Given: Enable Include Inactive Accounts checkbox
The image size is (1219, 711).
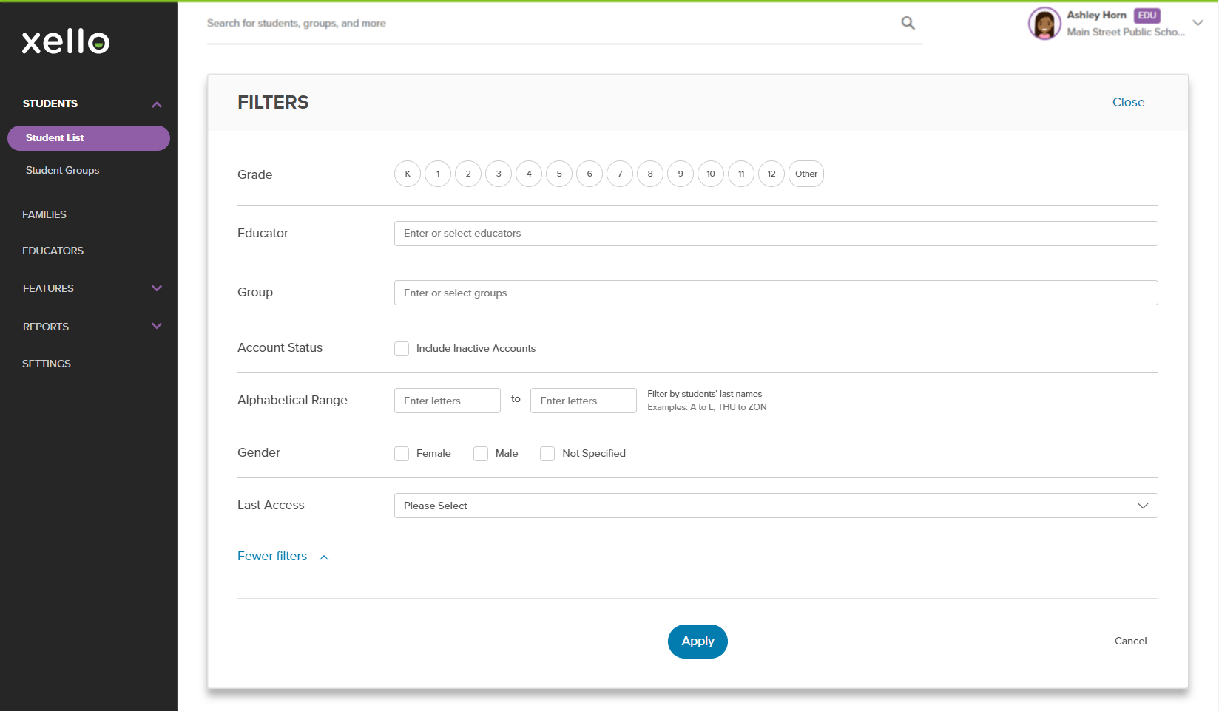Looking at the screenshot, I should pyautogui.click(x=402, y=349).
